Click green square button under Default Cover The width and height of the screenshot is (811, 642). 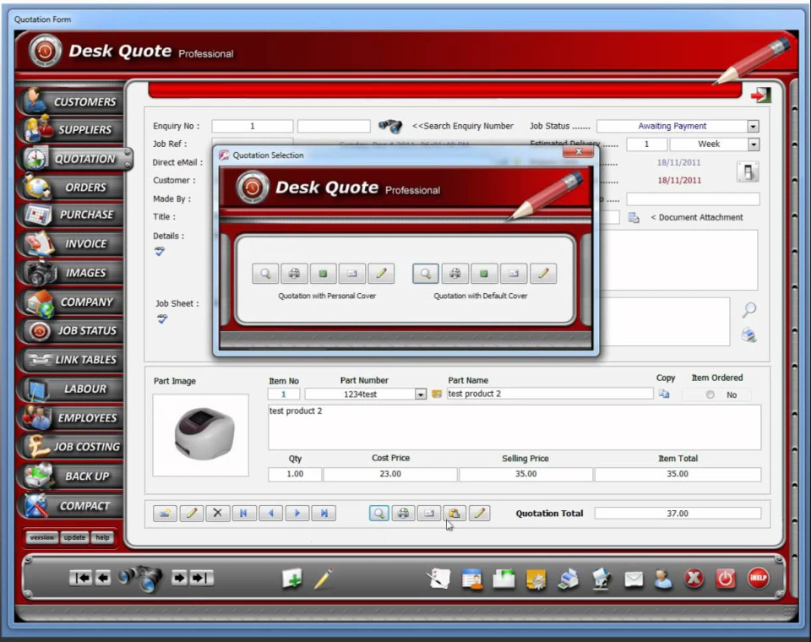tap(484, 274)
